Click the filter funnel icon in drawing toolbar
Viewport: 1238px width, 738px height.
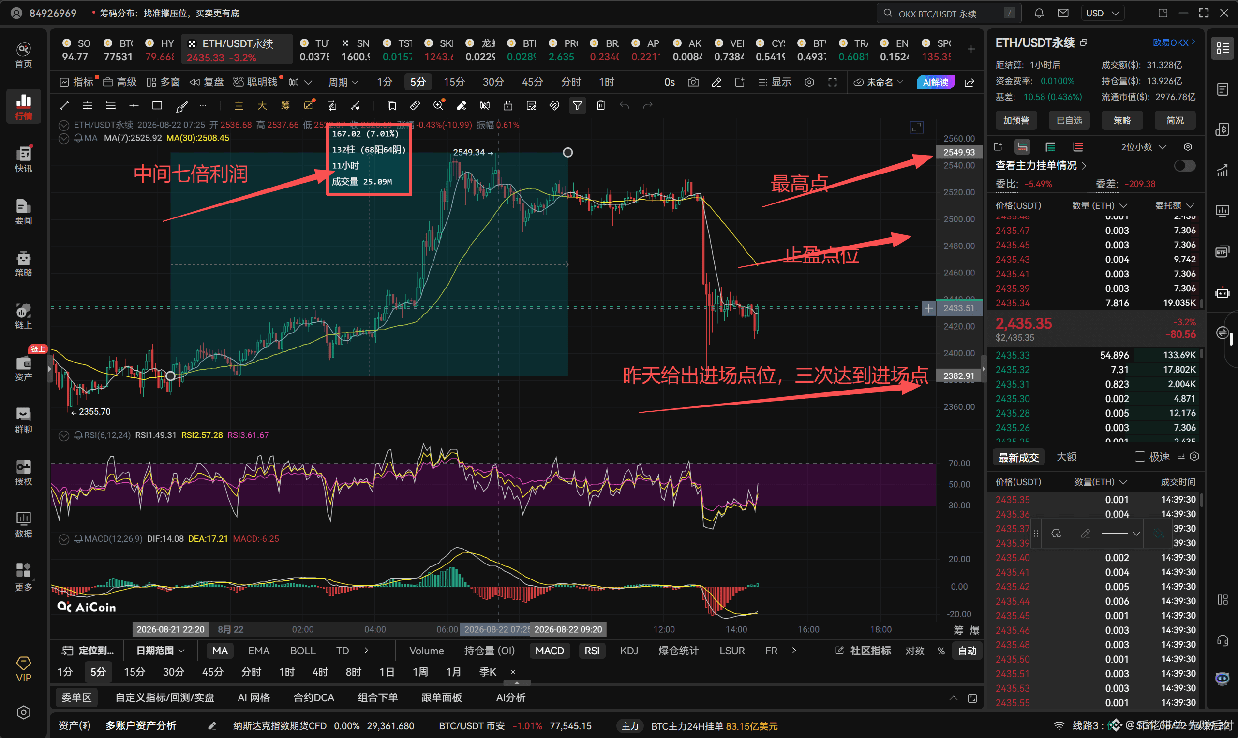(x=578, y=105)
